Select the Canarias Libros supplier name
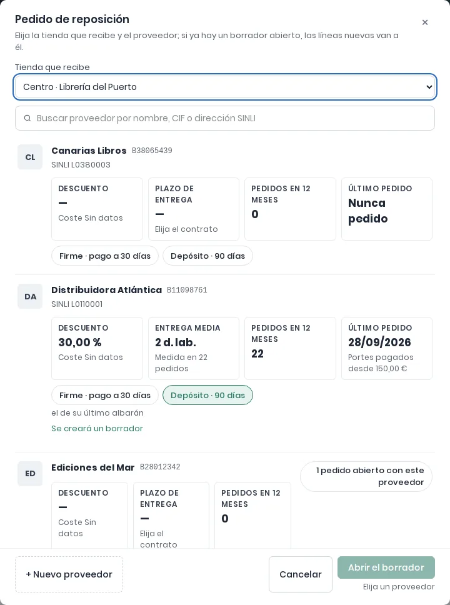450x605 pixels. point(89,151)
